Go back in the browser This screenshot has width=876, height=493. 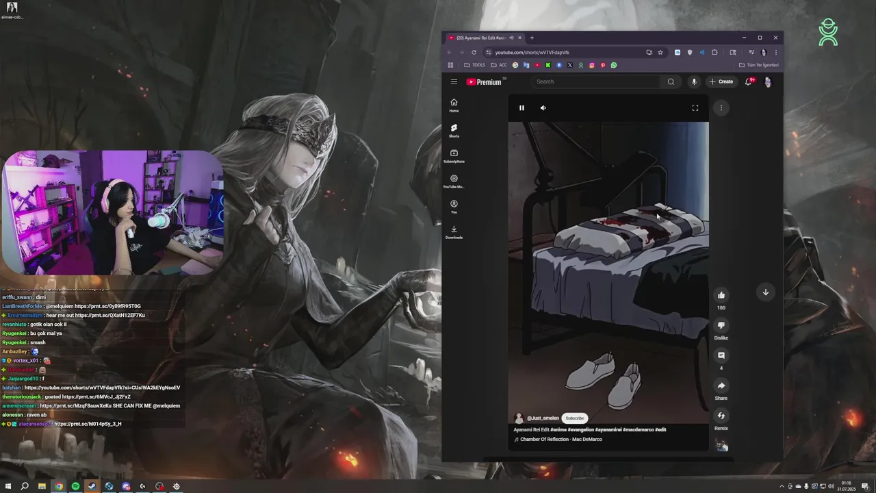coord(450,52)
